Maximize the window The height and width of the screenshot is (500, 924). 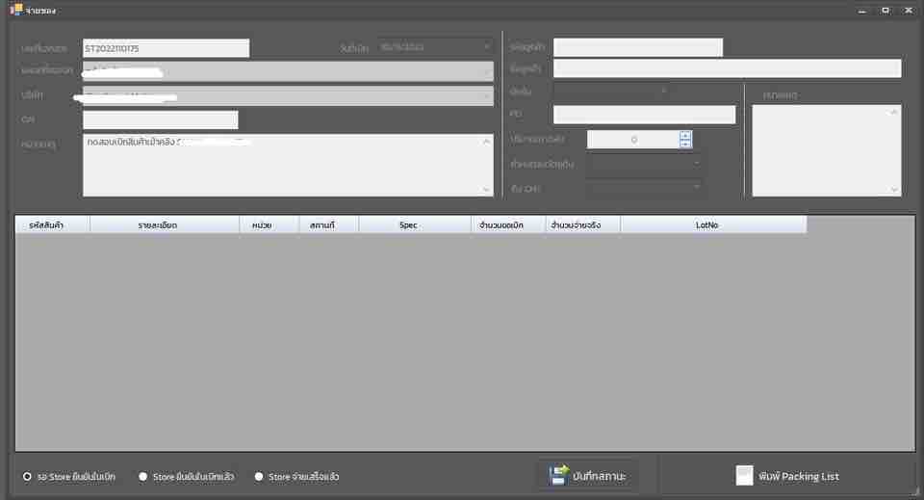(x=885, y=11)
